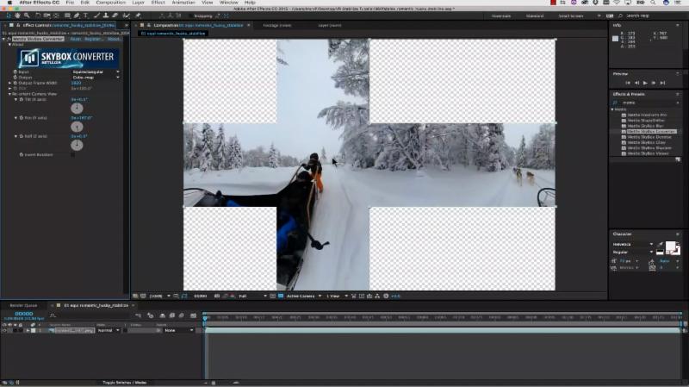Click Mettle Skybox Converter effect preset
The height and width of the screenshot is (387, 689).
(651, 131)
